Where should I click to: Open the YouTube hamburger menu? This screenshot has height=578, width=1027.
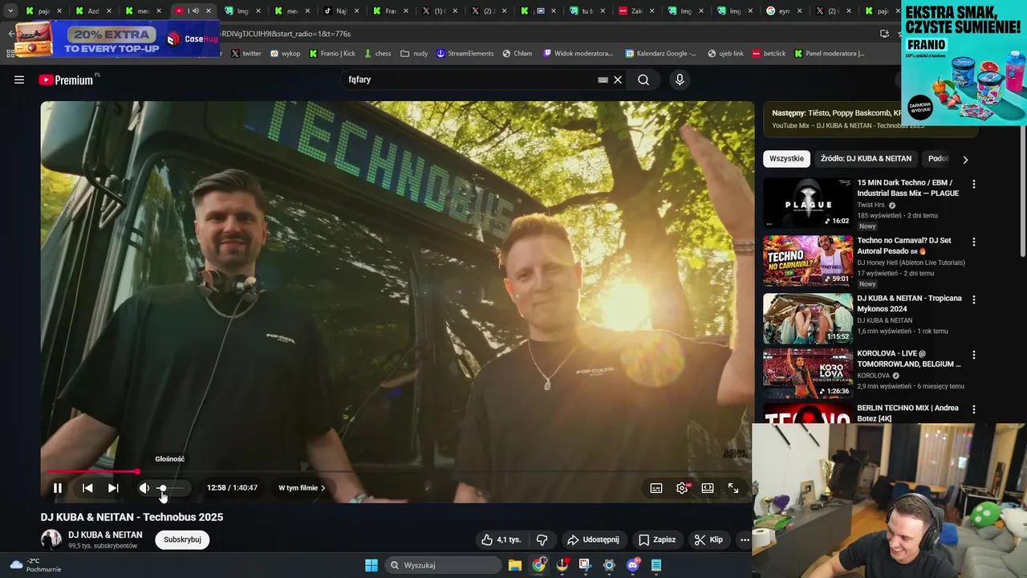click(19, 79)
